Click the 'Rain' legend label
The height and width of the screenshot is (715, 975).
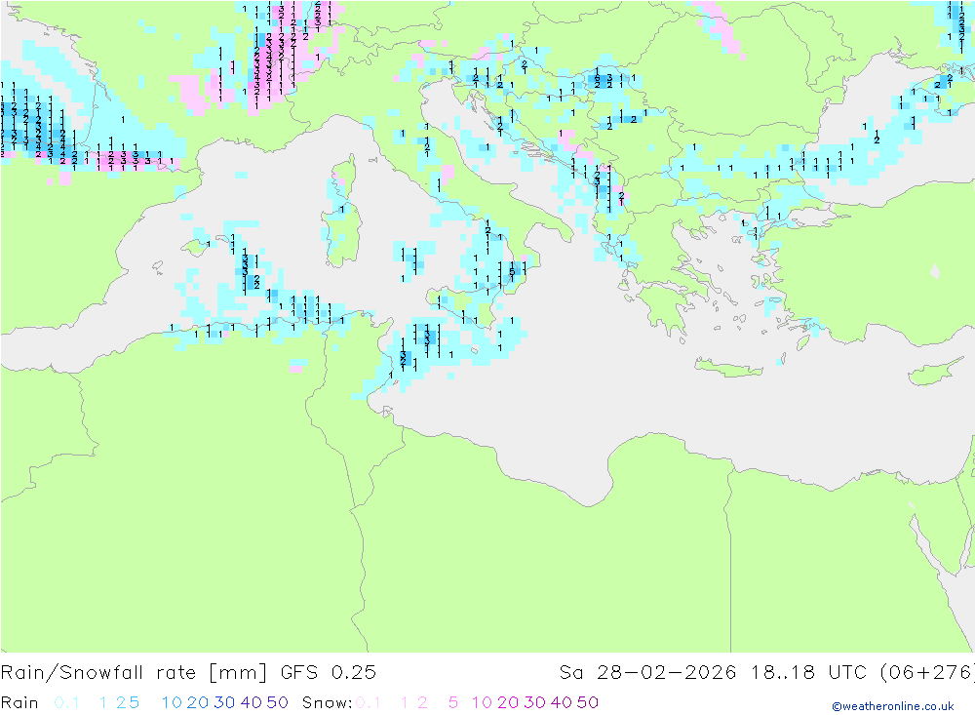[19, 702]
